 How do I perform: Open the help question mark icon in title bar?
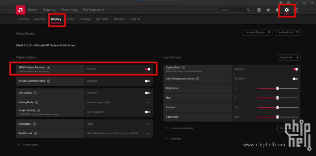(x=288, y=3)
